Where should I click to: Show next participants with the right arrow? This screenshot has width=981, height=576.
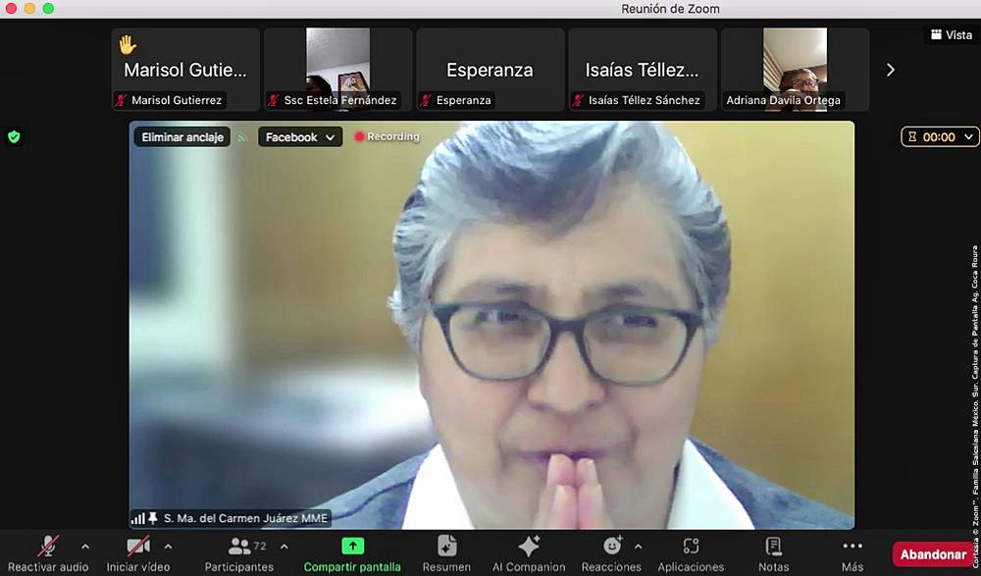891,70
